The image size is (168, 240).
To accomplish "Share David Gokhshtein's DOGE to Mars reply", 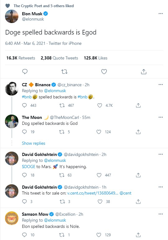I will (x=138, y=175).
